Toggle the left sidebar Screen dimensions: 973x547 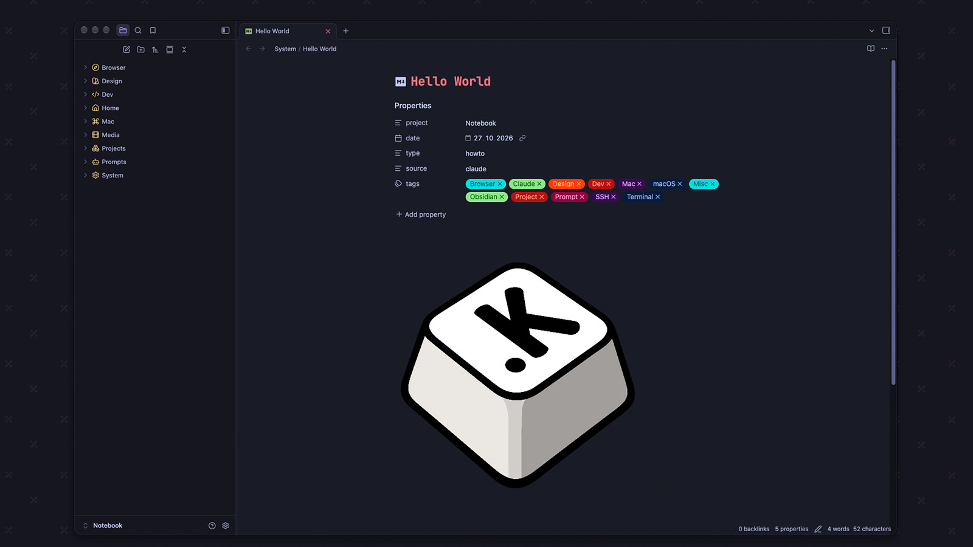(226, 30)
